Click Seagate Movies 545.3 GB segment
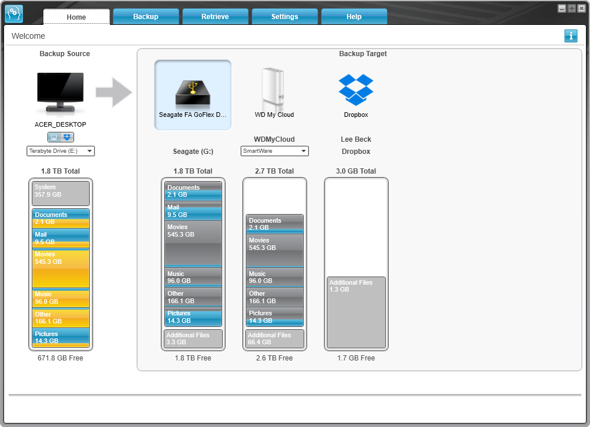This screenshot has height=427, width=590. click(193, 244)
